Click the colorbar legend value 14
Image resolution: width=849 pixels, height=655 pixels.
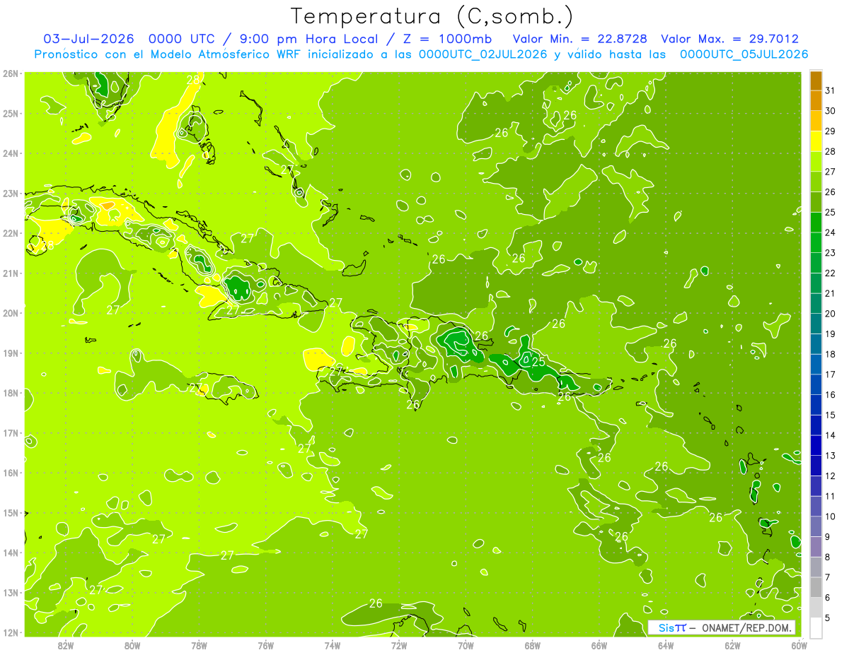click(x=830, y=435)
